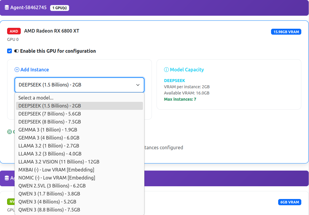Click the Agent-58462745 database icon
Screen dimensions: 309x215
7,8
